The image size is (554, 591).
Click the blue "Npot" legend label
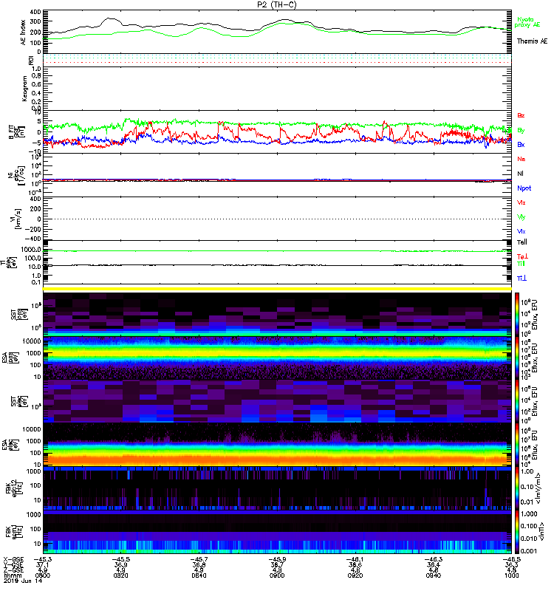pos(524,188)
